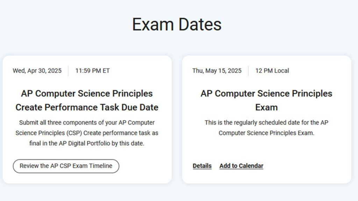Screen dimensions: 358x201
Task: Click the Review the AP CSP Exam Timeline button
Action: (66, 166)
